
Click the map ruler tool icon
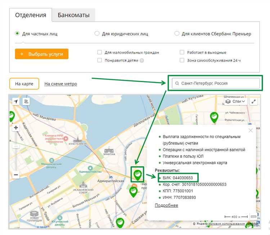pos(253,217)
